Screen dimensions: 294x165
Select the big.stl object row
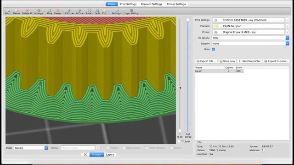pos(220,71)
